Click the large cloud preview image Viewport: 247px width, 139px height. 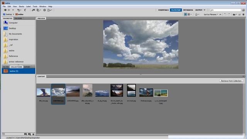(140, 44)
